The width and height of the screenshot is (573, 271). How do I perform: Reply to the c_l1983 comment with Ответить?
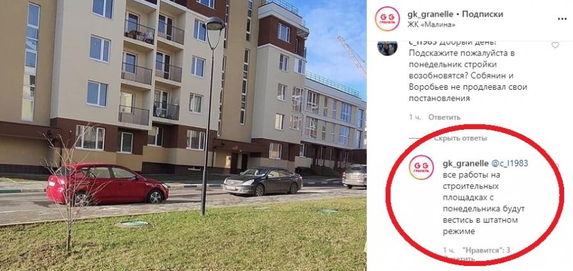(x=444, y=117)
